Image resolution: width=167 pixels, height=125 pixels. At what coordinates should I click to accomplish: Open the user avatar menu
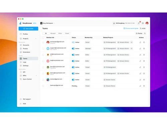click(x=147, y=23)
